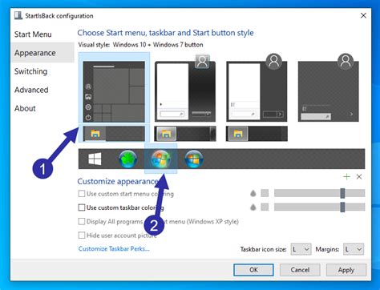380x290 pixels.
Task: Pick the Windows 7 orb start button
Action: [x=160, y=159]
